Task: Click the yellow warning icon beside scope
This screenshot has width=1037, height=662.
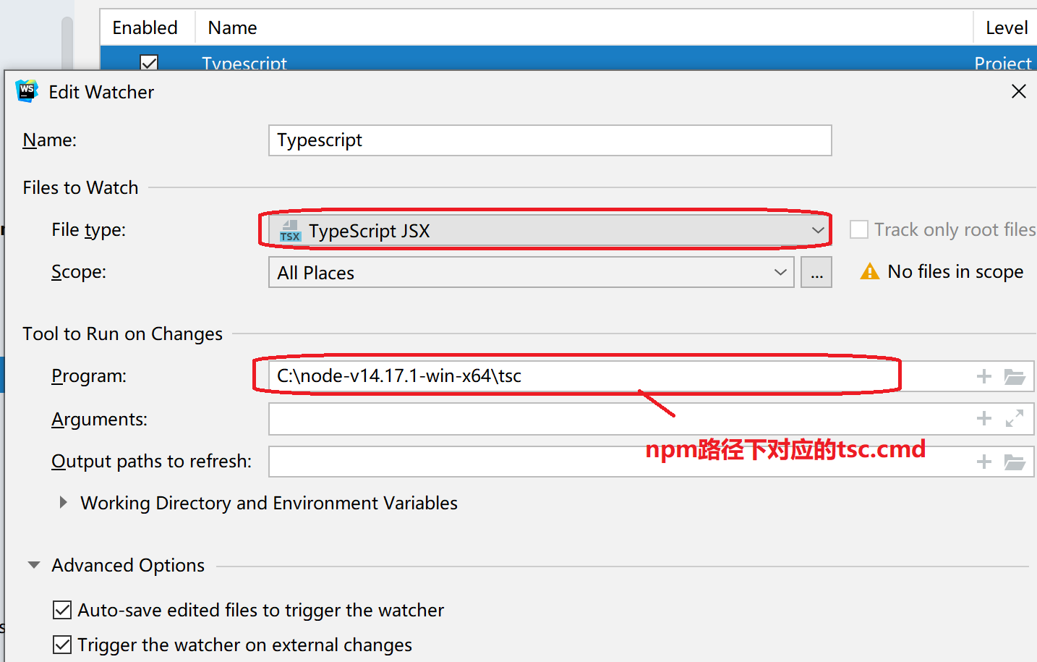Action: (869, 272)
